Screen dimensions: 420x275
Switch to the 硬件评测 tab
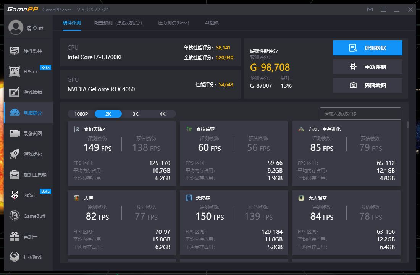(x=71, y=23)
